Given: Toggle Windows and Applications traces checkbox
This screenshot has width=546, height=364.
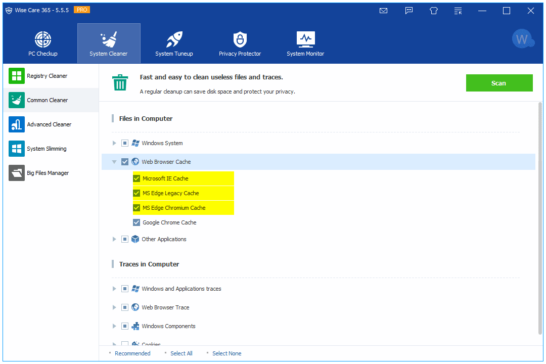Looking at the screenshot, I should point(125,289).
